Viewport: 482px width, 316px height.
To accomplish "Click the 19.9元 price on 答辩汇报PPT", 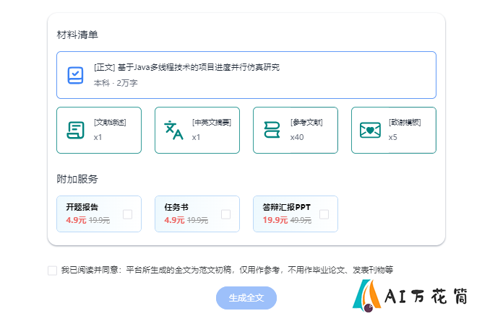I will (275, 220).
